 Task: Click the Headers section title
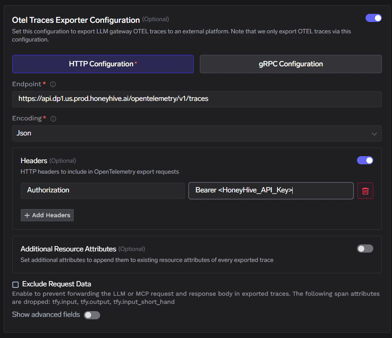[x=34, y=161]
